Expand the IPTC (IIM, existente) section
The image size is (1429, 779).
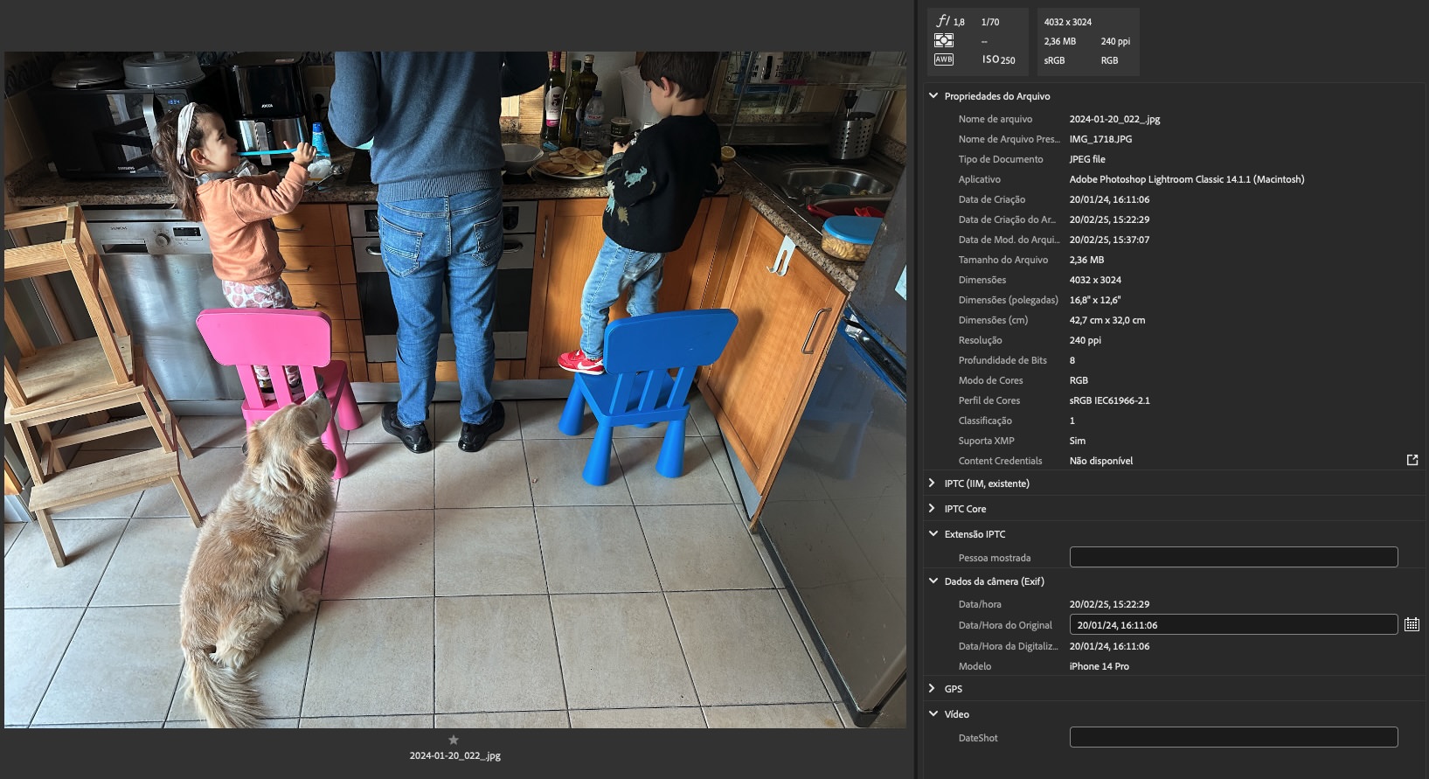[932, 483]
